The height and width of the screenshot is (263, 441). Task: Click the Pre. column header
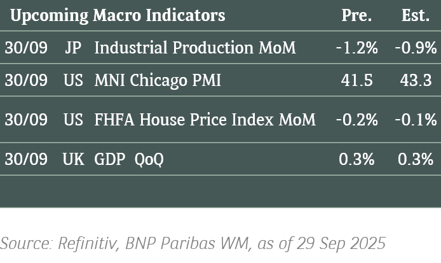(356, 15)
